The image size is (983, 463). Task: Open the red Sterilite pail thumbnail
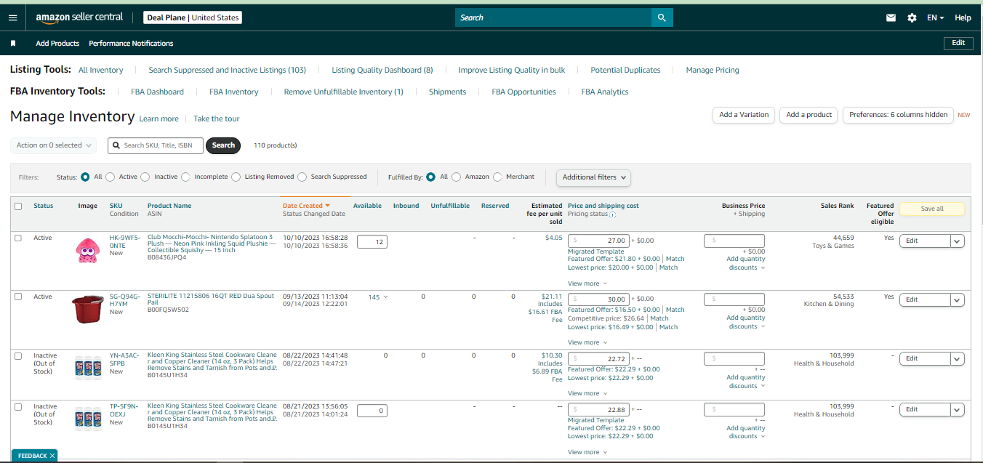click(87, 308)
